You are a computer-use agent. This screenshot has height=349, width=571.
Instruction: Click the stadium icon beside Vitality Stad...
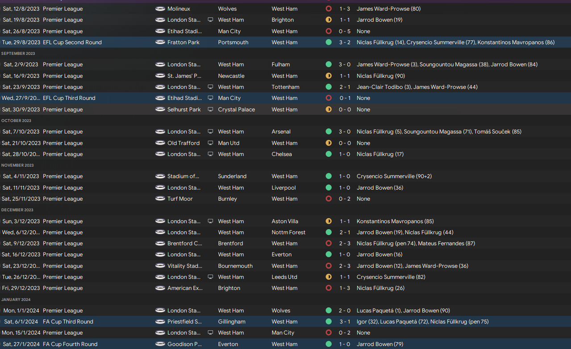(160, 266)
